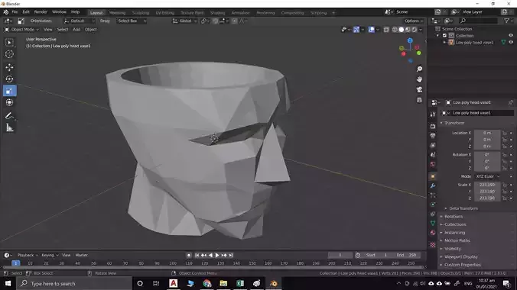517x290 pixels.
Task: Switch to rendered shading mode
Action: click(x=415, y=30)
